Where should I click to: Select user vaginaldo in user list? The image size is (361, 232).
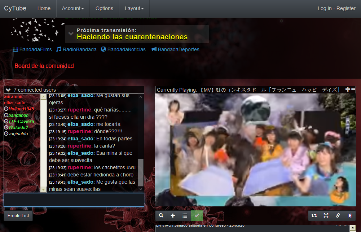[18, 134]
